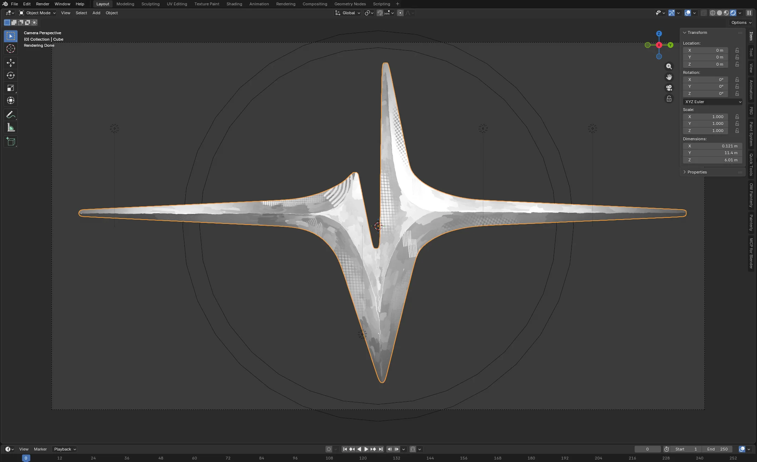Open the Marker menu in timeline
The width and height of the screenshot is (757, 462).
pyautogui.click(x=40, y=449)
